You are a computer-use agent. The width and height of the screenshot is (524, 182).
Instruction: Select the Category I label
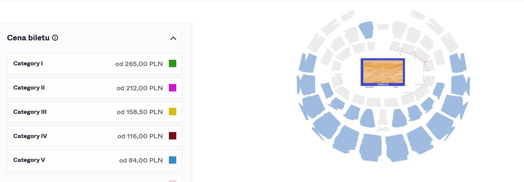point(28,63)
